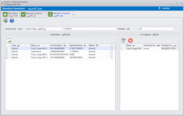Viewport: 184px width, 116px height.
Task: Select the in-progress Truck, Cargo 4X4 row
Action: pos(134,48)
